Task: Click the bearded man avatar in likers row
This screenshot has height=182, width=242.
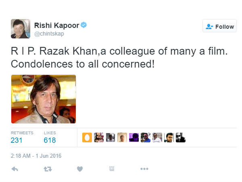Action: click(x=169, y=138)
